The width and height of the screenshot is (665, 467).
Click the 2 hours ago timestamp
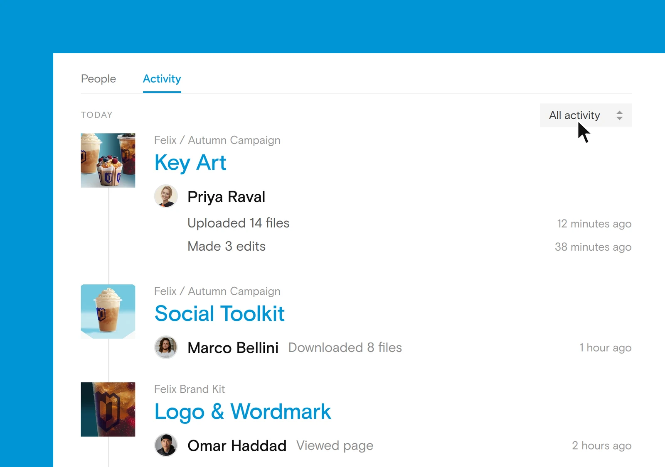(x=602, y=446)
